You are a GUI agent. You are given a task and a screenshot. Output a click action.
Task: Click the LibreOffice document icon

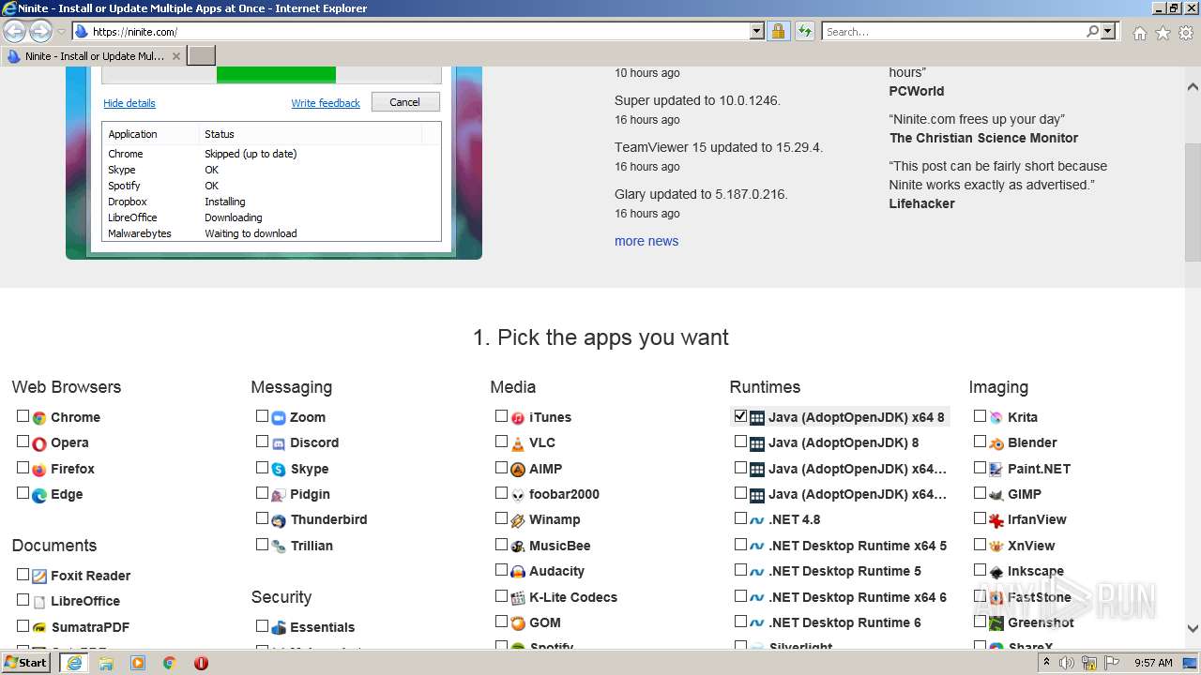pyautogui.click(x=39, y=602)
